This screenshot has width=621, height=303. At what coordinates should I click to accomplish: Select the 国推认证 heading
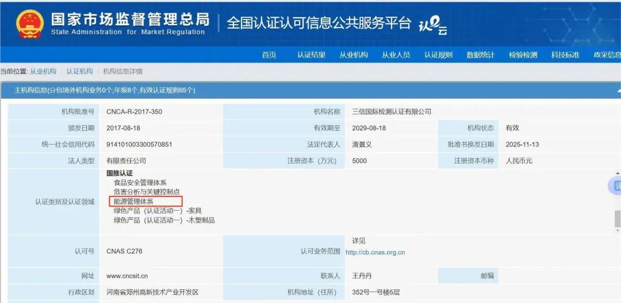(120, 173)
